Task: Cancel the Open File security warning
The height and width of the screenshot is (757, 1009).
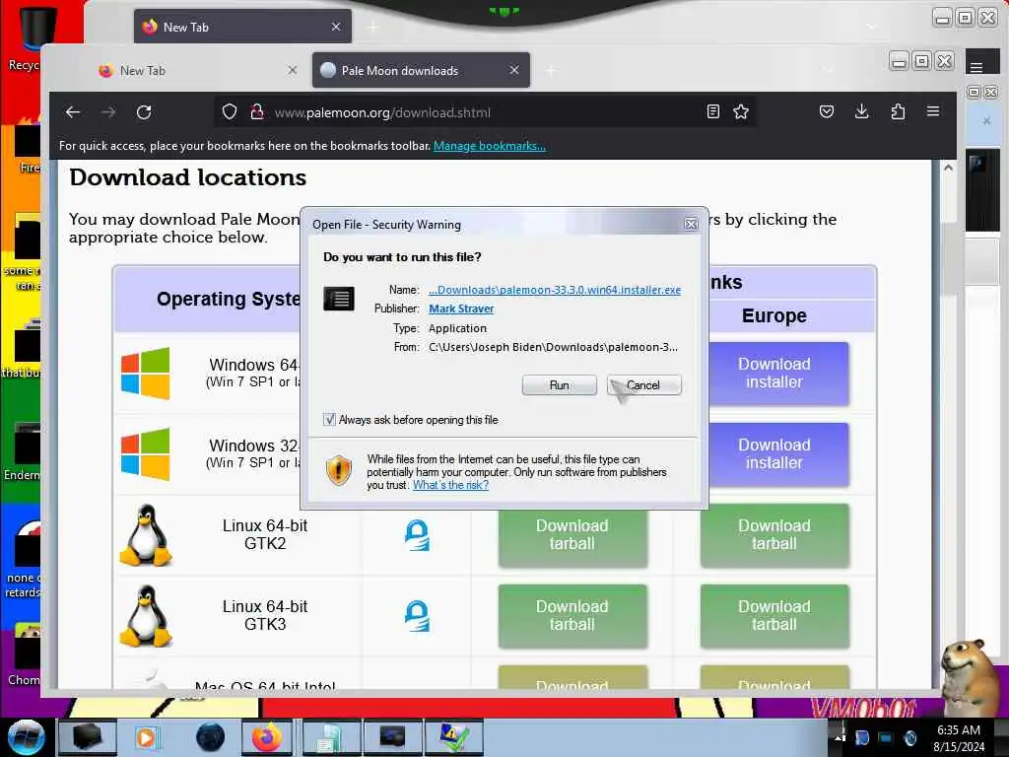Action: (x=643, y=385)
